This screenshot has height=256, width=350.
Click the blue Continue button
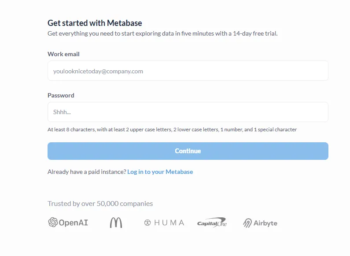pyautogui.click(x=188, y=151)
